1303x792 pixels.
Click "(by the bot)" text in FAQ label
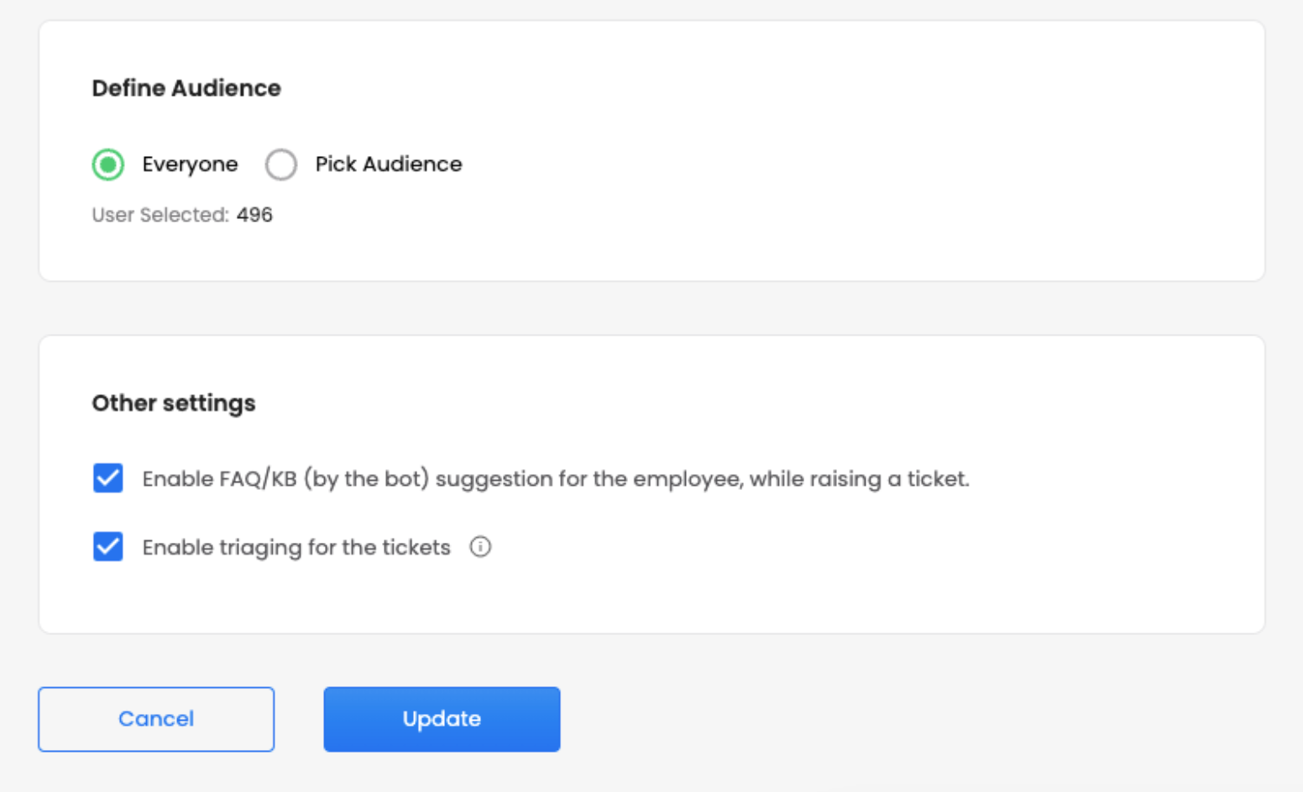[366, 479]
